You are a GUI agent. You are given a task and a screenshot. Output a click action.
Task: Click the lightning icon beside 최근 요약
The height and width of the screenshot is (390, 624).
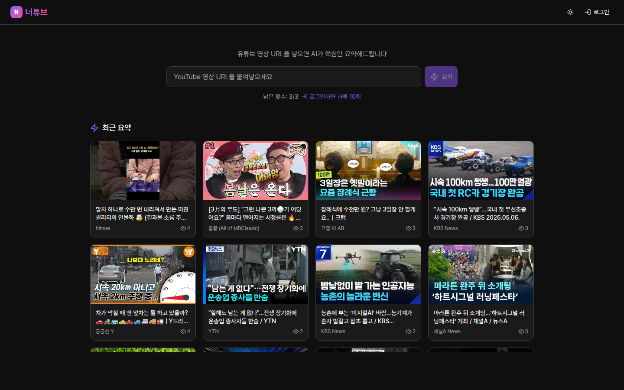94,128
